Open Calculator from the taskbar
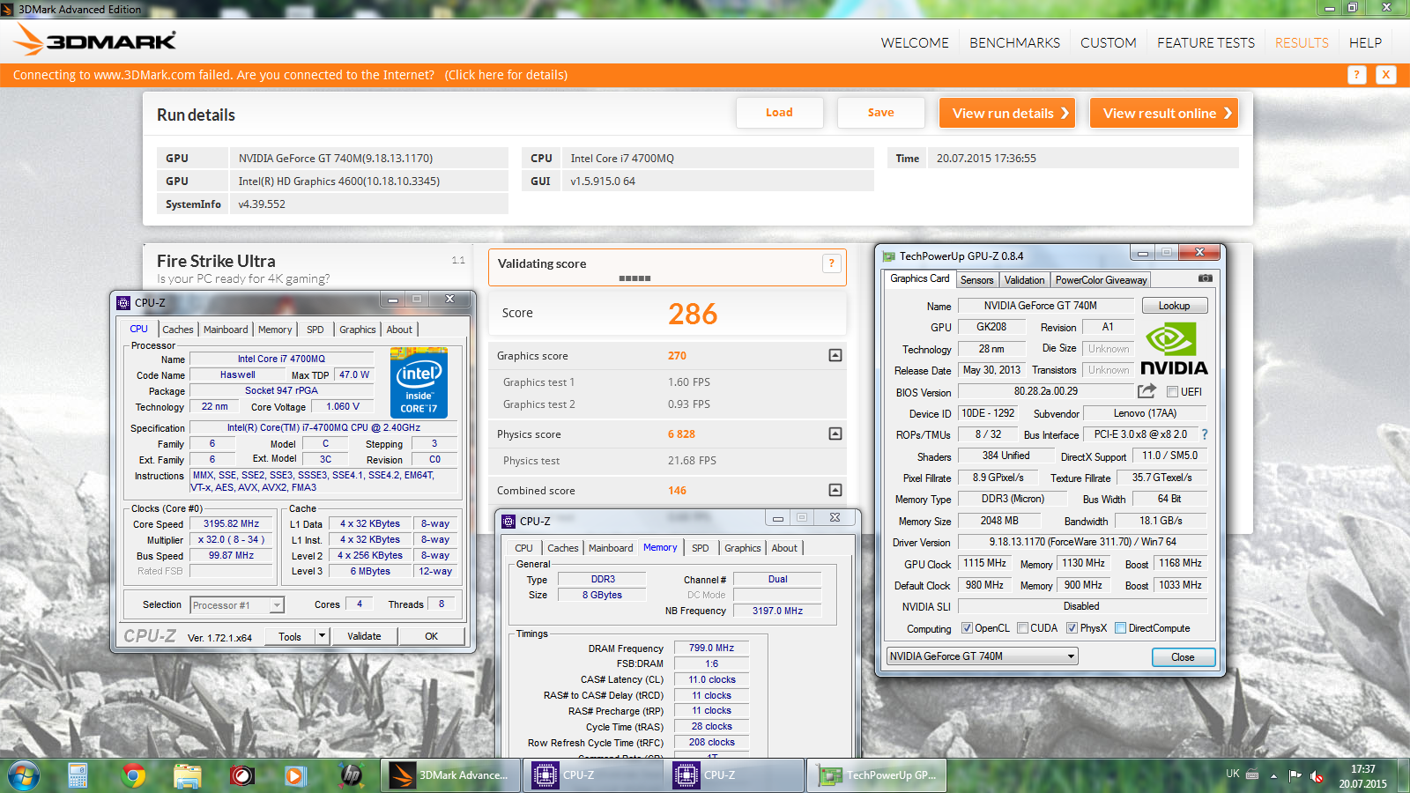The width and height of the screenshot is (1410, 793). [78, 775]
